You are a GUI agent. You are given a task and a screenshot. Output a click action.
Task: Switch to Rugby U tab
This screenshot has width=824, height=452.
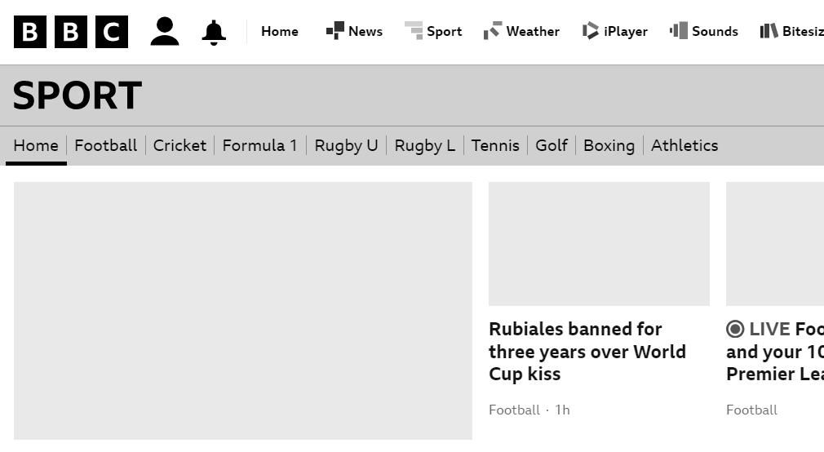(x=346, y=145)
